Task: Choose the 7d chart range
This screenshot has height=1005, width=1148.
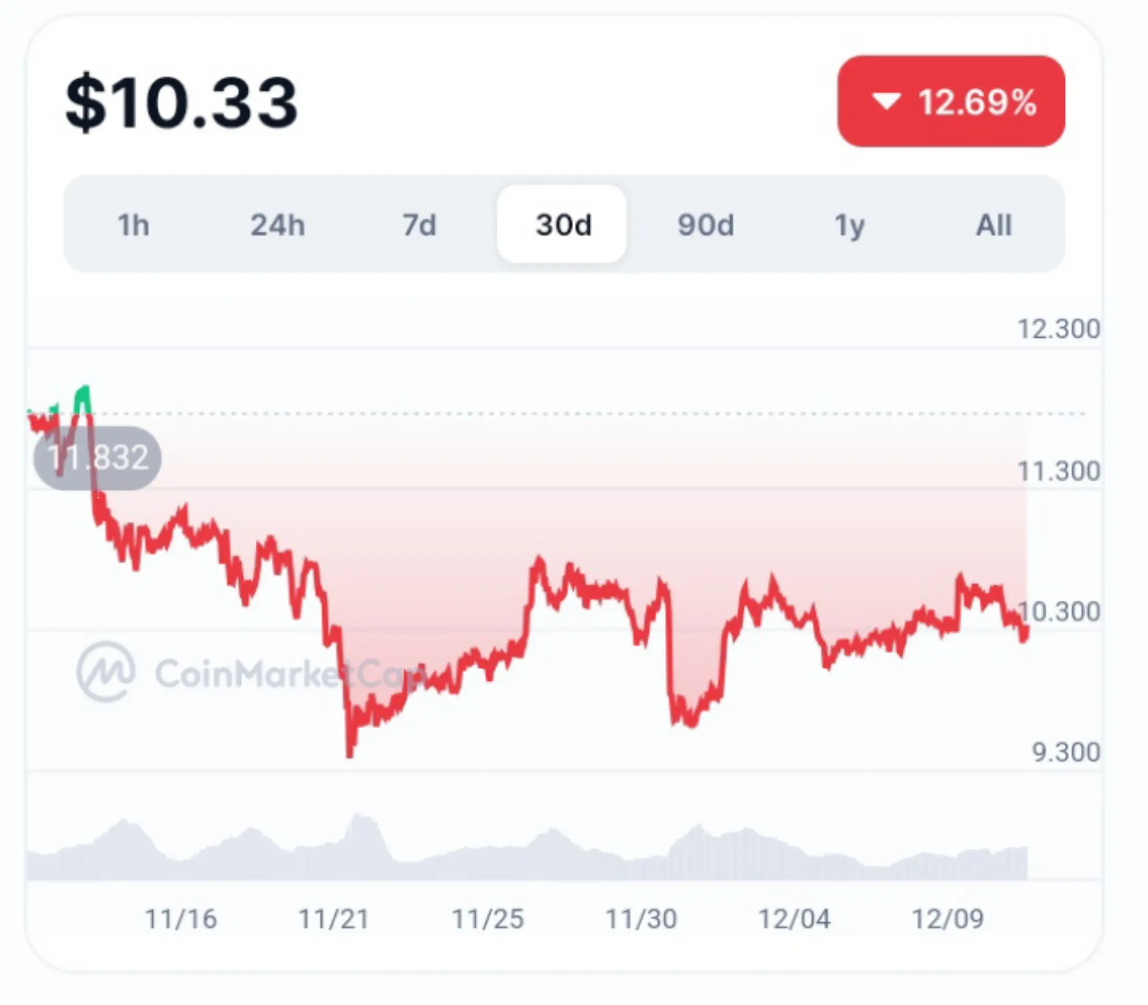Action: [x=419, y=225]
